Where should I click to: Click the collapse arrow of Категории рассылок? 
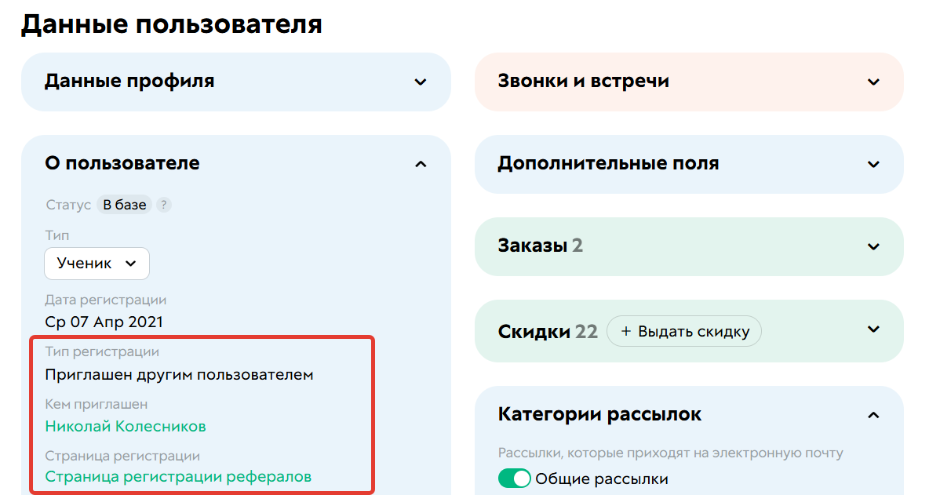coord(873,414)
